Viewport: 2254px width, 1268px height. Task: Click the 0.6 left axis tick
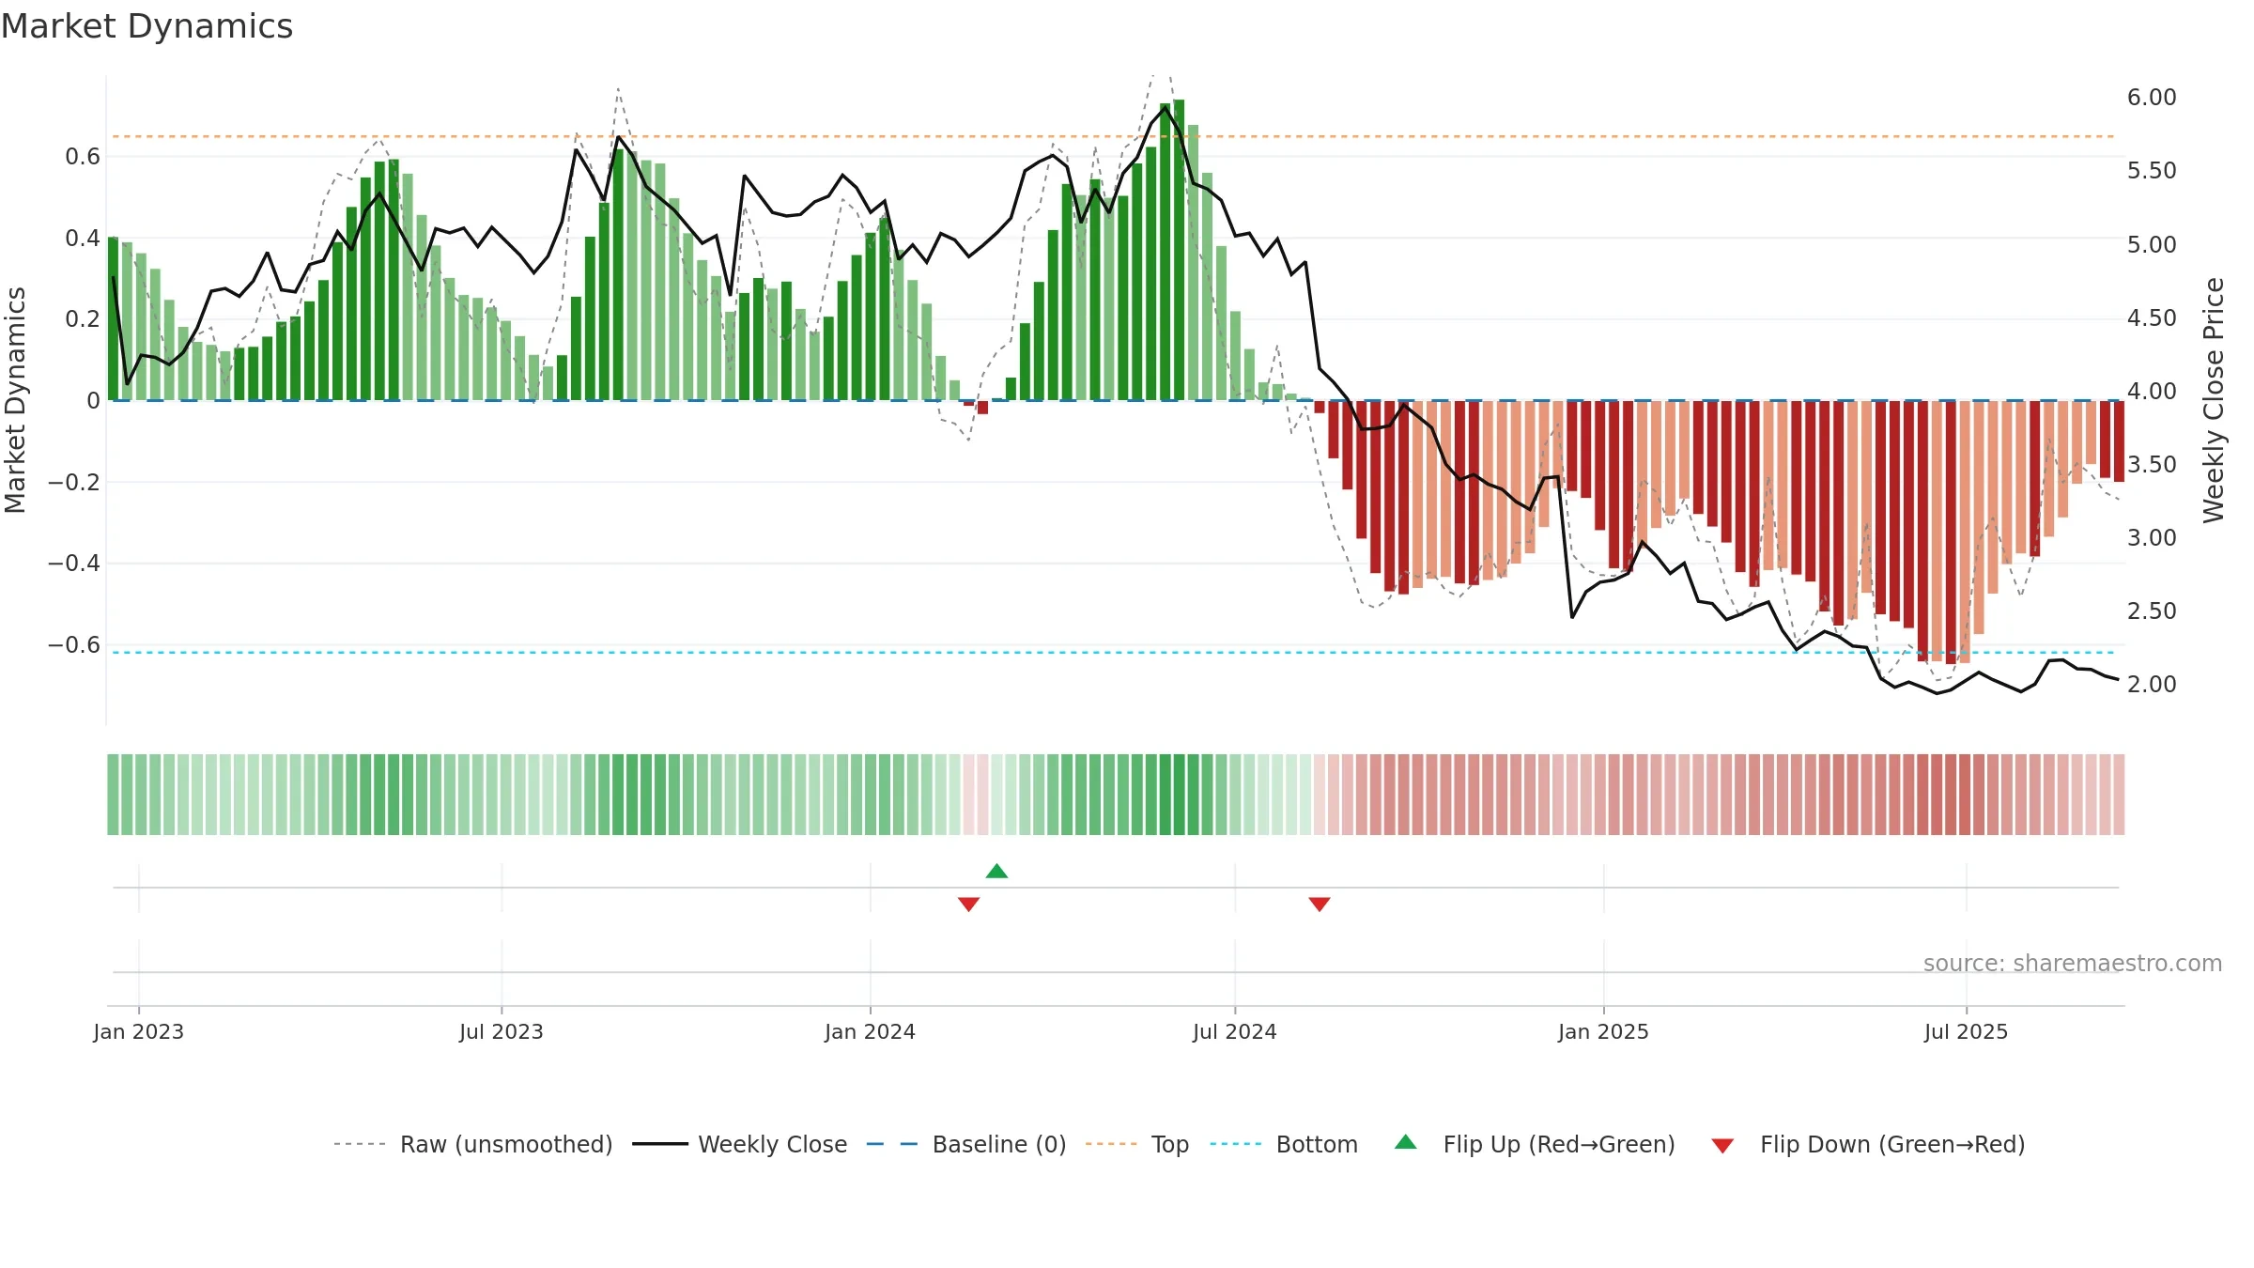tap(83, 156)
